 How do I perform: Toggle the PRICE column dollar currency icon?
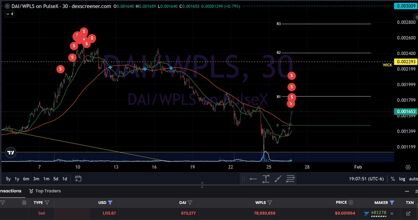pyautogui.click(x=351, y=202)
